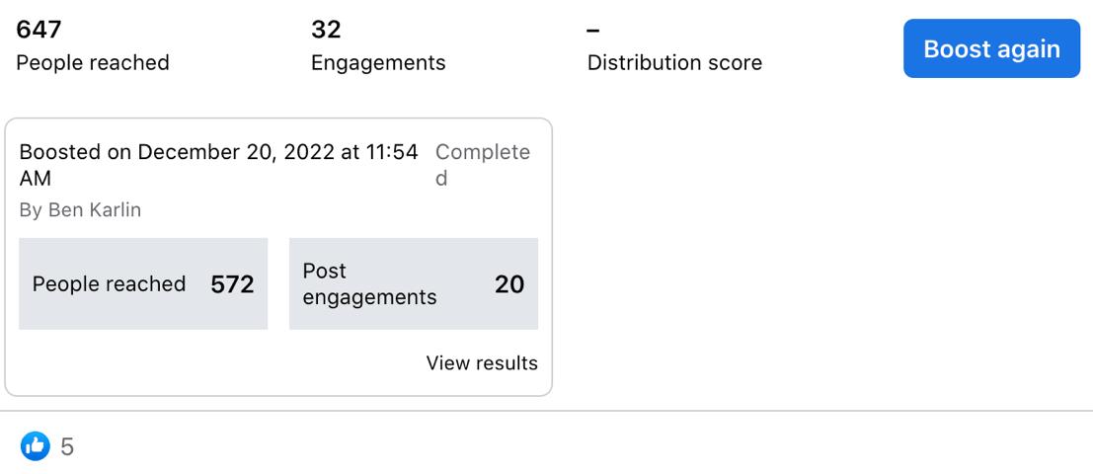Click the blue thumbs-up like icon
Screen dimensions: 1093x474
[35, 446]
